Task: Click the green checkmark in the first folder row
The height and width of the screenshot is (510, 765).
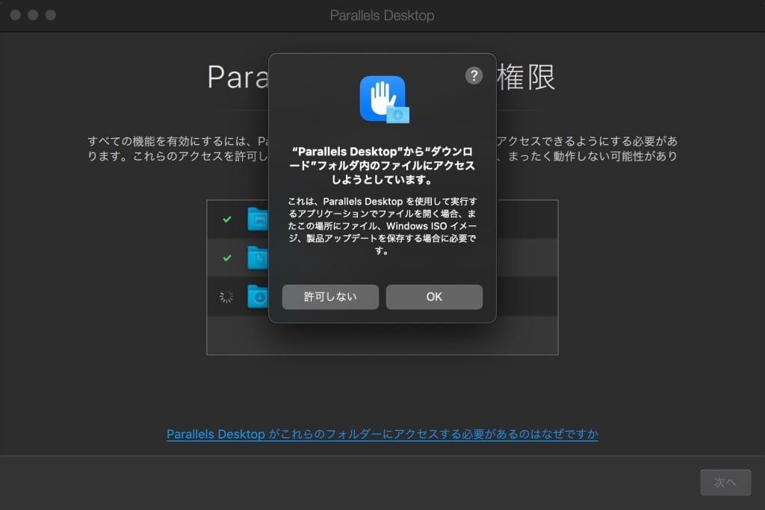Action: 227,220
